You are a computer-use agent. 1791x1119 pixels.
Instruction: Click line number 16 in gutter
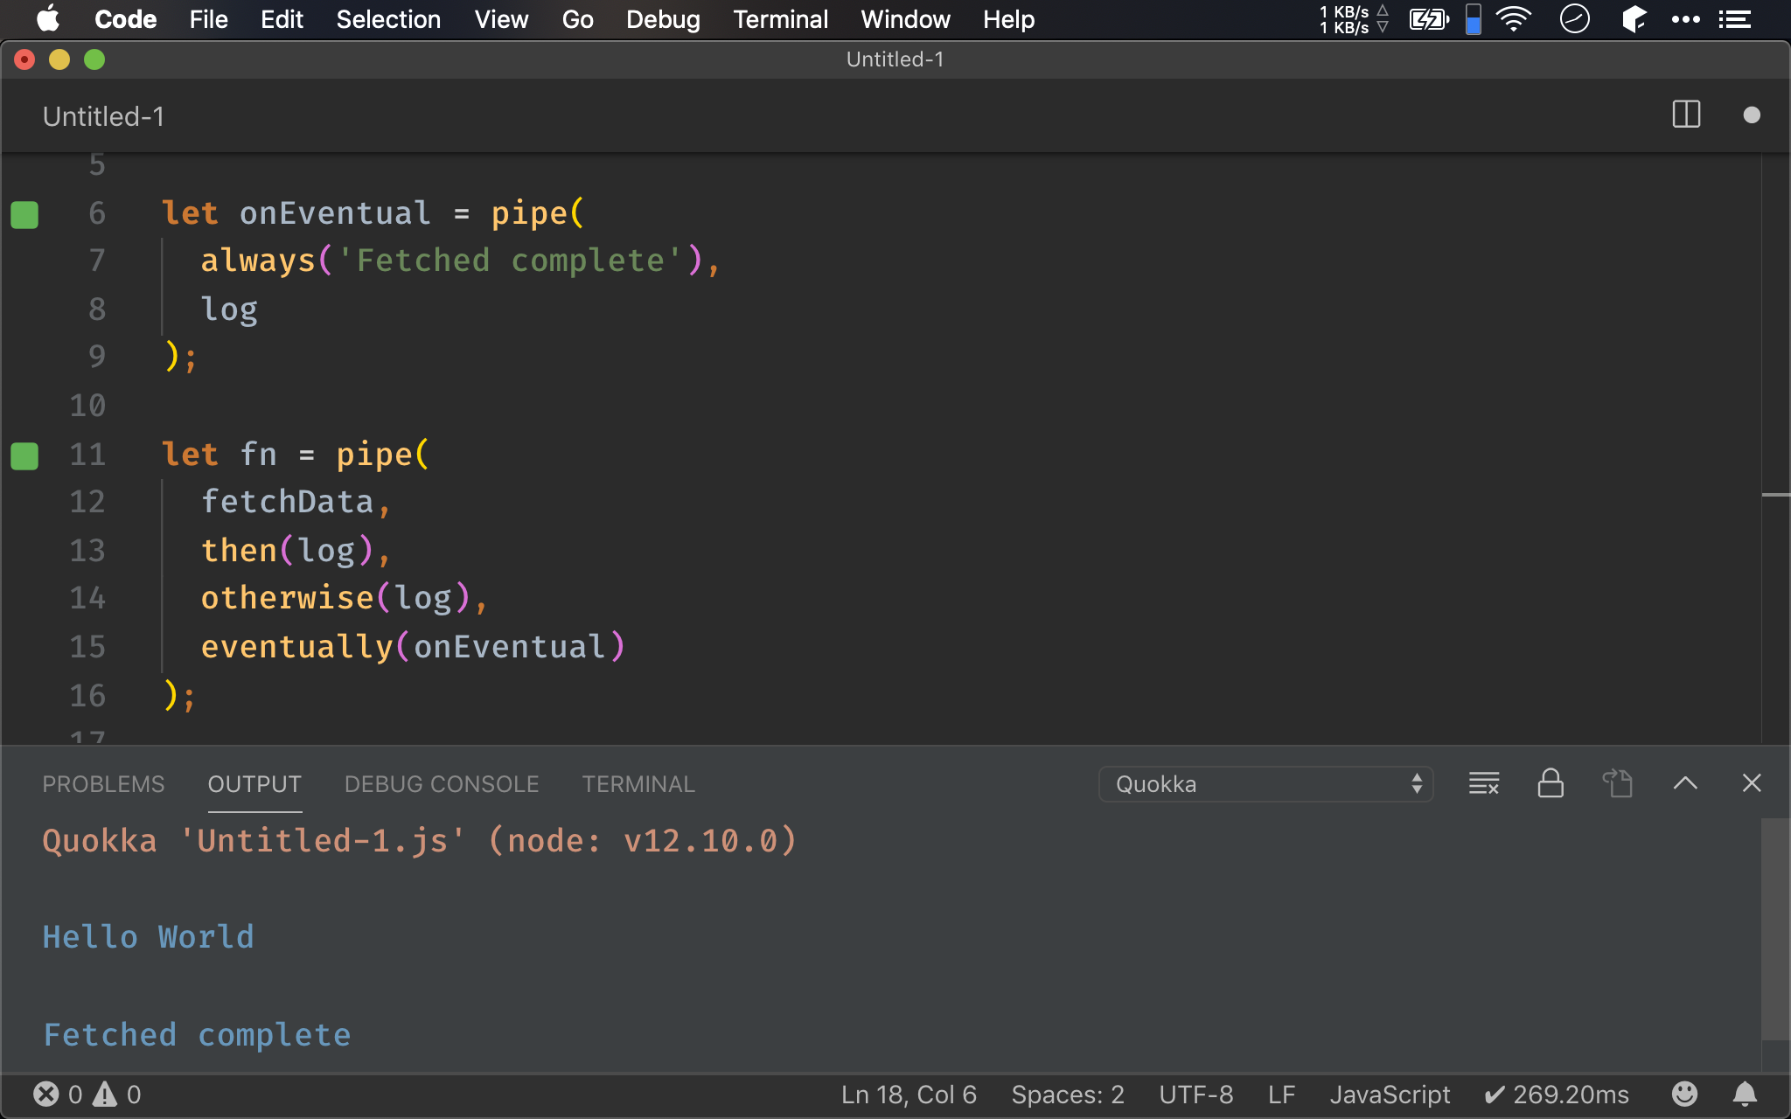pyautogui.click(x=87, y=696)
